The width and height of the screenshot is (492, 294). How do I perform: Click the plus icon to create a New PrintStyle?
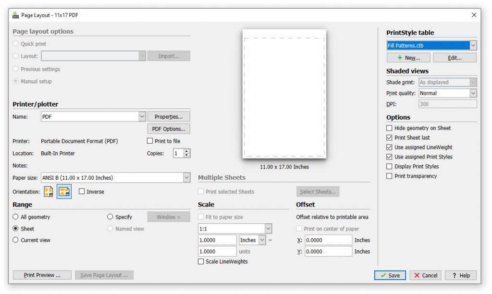(401, 58)
